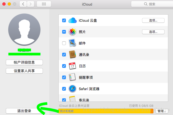The height and width of the screenshot is (115, 173).
Task: Click the 日历 label text
Action: [82, 66]
